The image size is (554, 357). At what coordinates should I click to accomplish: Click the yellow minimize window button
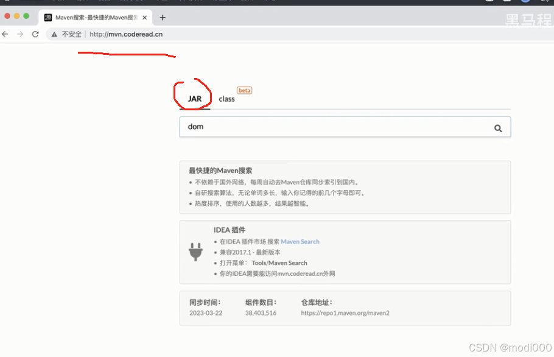(16, 16)
